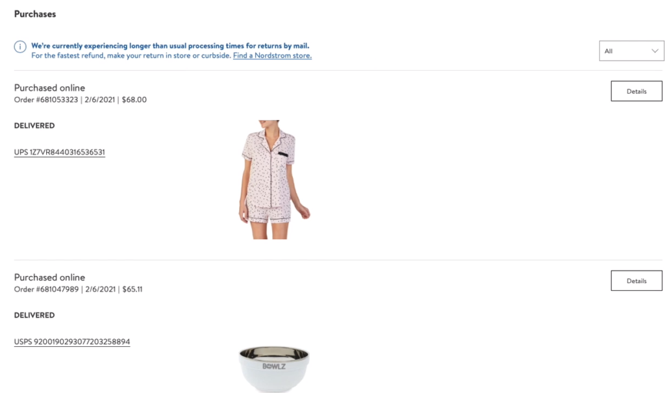
Task: Open the BOWLZ bowl product image
Action: pos(274,369)
